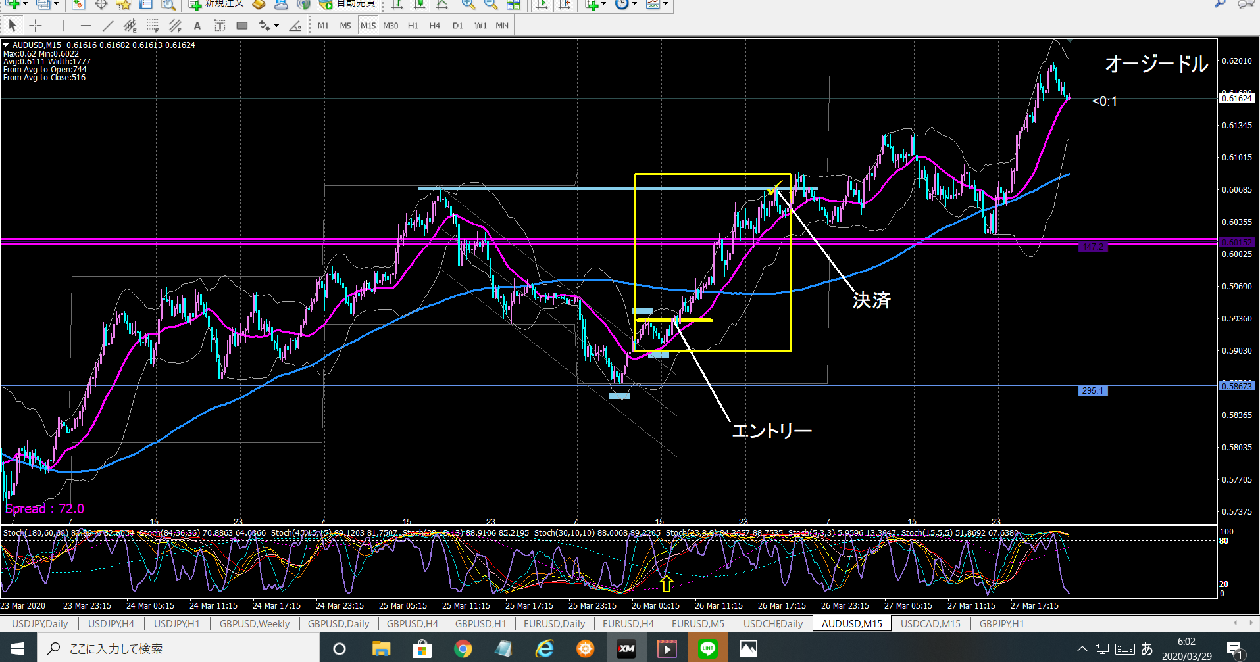Select the 295.1 horizontal line label
The height and width of the screenshot is (662, 1260).
pyautogui.click(x=1093, y=390)
